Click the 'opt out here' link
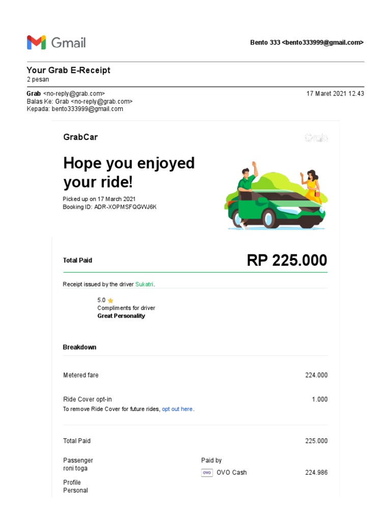 point(177,409)
